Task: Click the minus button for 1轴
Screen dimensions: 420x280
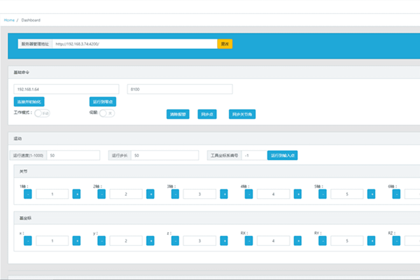Action: coord(28,194)
